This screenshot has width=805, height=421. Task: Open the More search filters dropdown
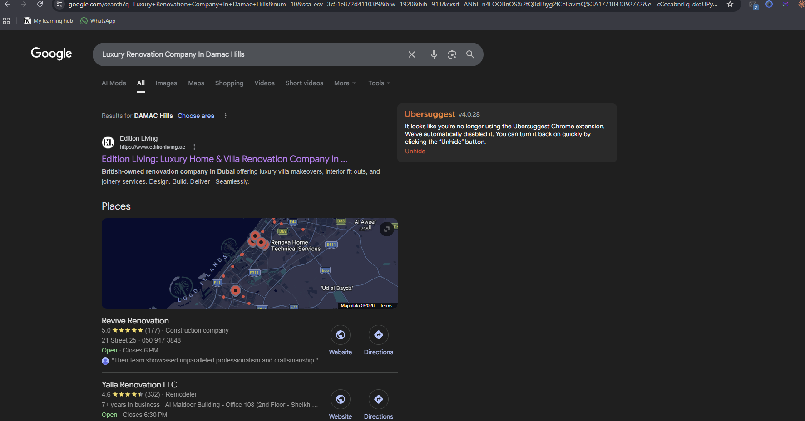[345, 83]
